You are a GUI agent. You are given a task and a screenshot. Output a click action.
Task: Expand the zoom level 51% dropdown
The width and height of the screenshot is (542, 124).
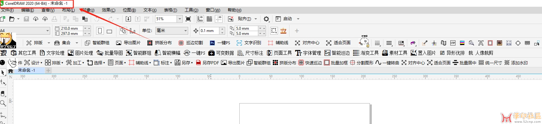tap(179, 19)
